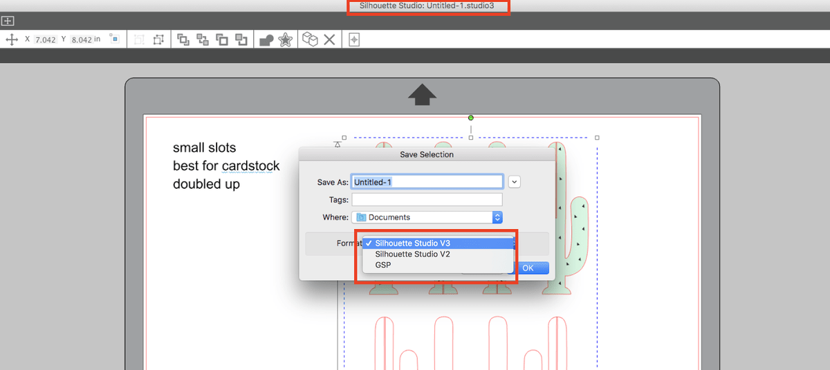Select Silhouette Studio V3 format option
This screenshot has width=830, height=370.
[x=438, y=243]
